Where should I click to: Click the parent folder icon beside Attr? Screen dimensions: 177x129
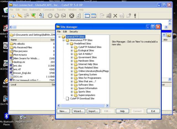(169, 35)
